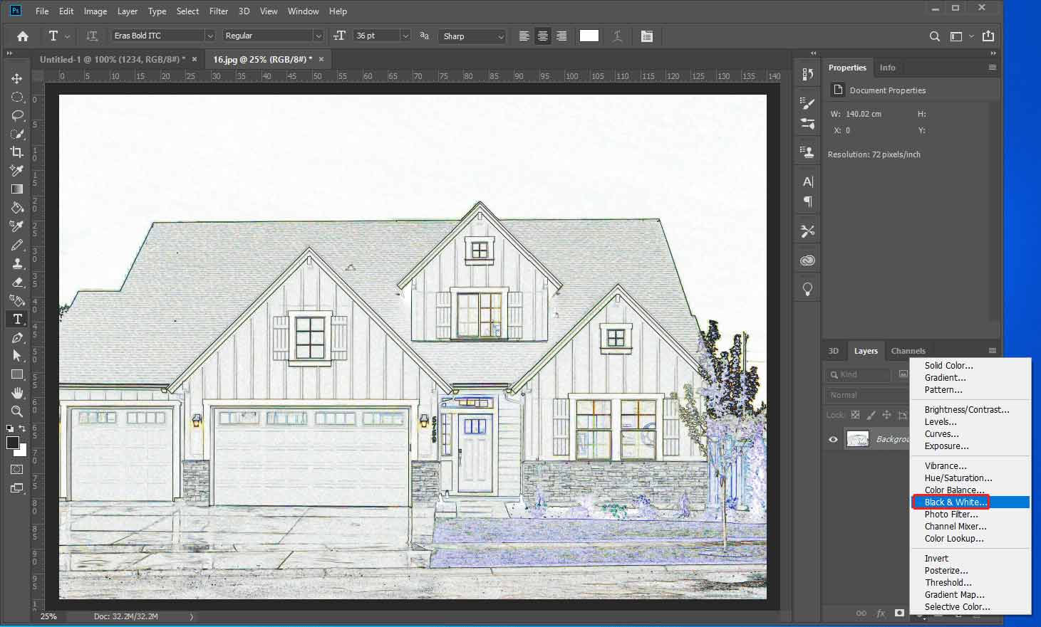
Task: Select the Move tool
Action: pyautogui.click(x=17, y=78)
